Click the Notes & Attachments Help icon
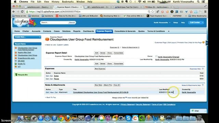 coord(203,85)
